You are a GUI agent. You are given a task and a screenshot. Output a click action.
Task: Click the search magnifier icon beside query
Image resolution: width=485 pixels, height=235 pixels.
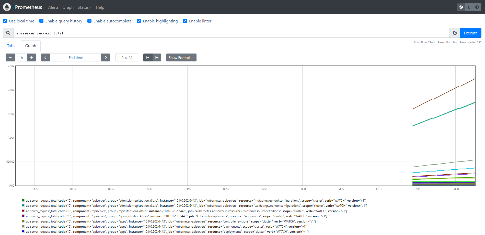tap(8, 33)
